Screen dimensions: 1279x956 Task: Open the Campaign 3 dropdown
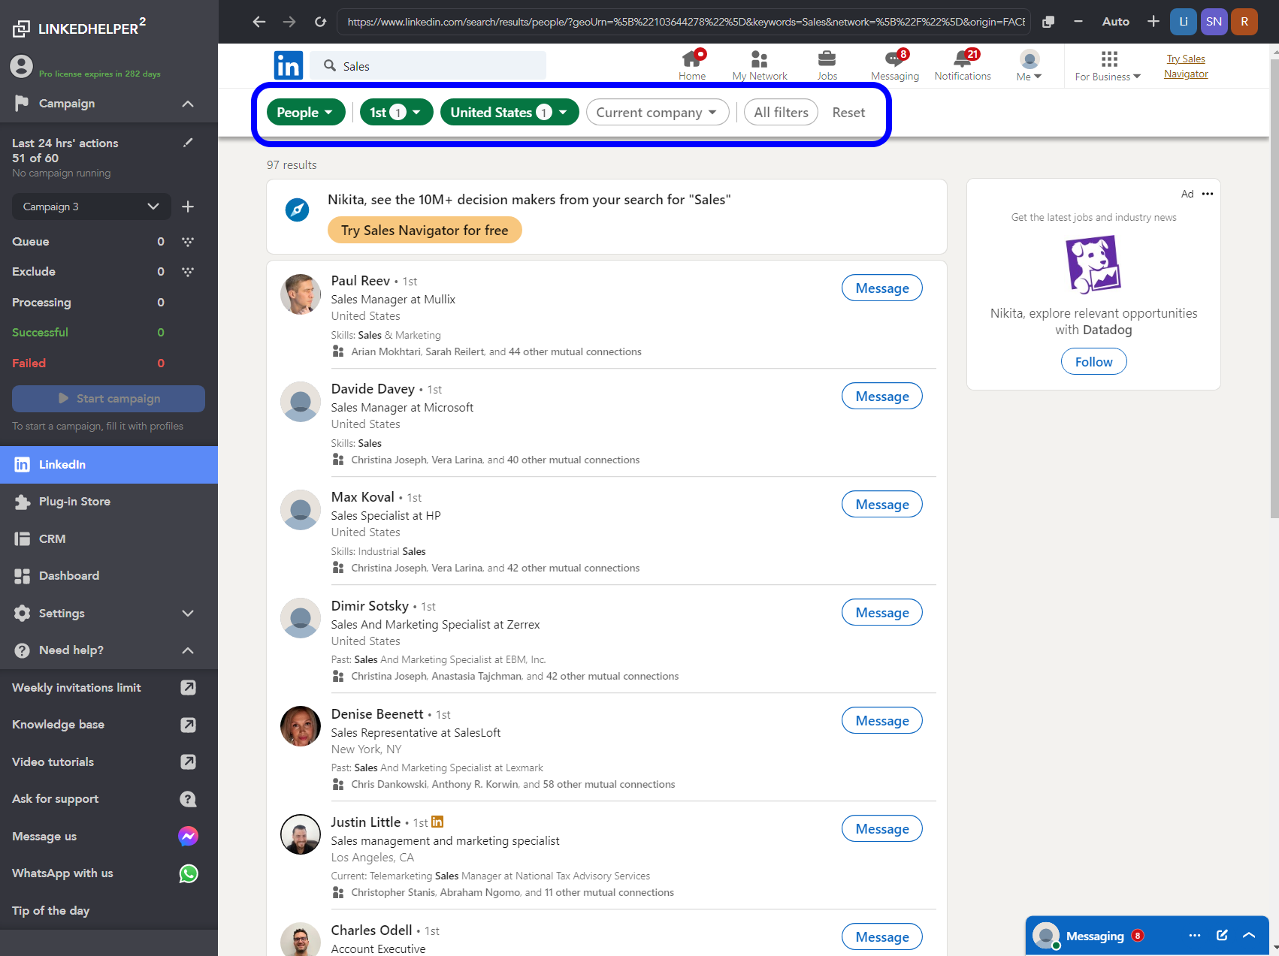click(92, 207)
